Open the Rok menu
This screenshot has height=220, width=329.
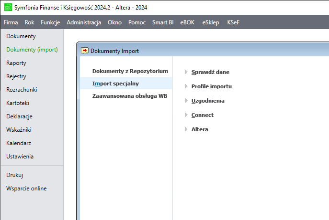[x=29, y=22]
